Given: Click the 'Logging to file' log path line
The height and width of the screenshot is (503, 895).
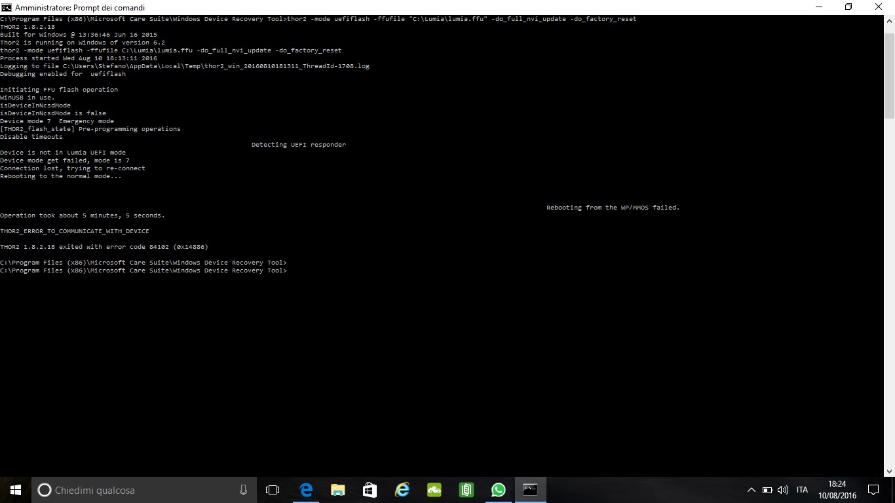Looking at the screenshot, I should 185,66.
